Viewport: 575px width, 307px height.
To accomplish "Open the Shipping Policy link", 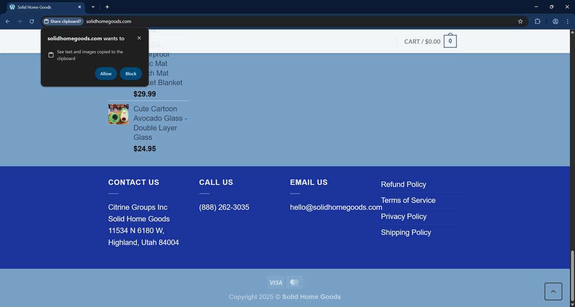I will pos(406,232).
